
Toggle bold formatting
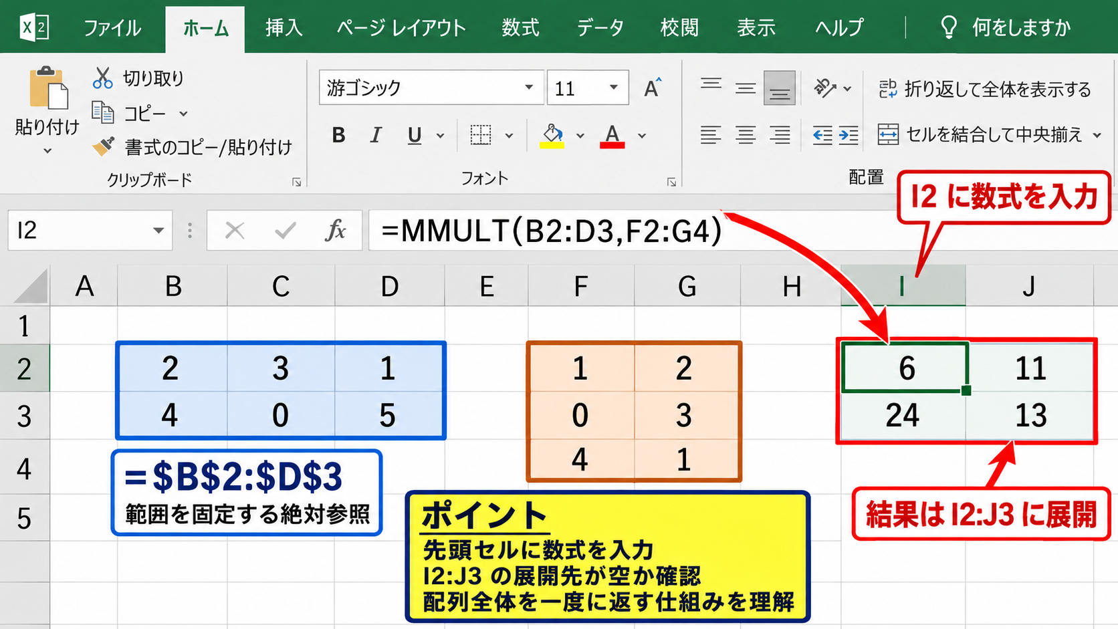tap(339, 135)
